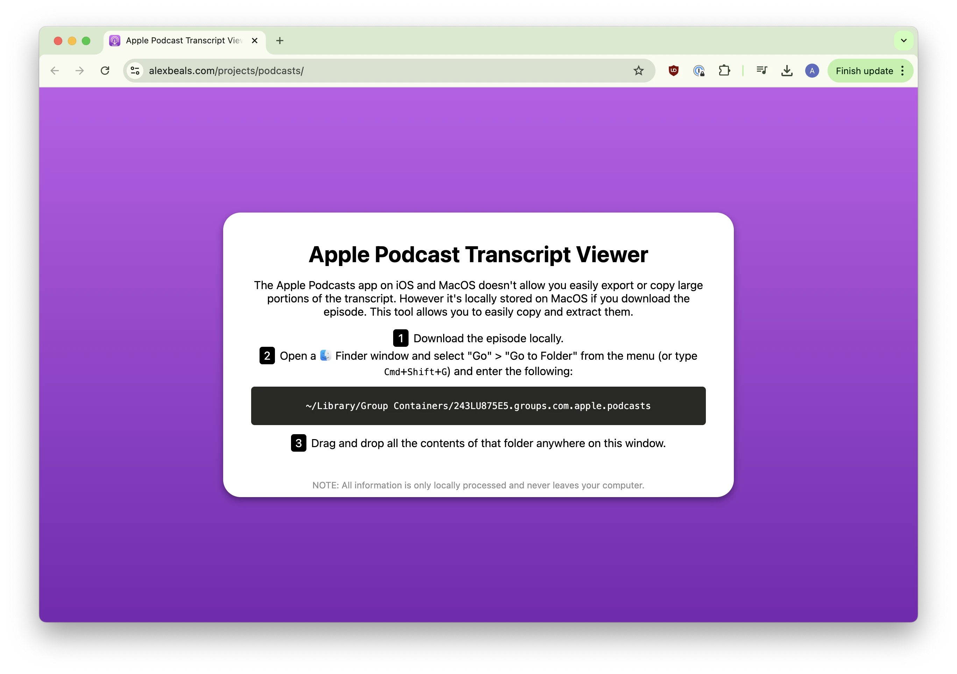Show the Downloads panel
Screen dimensions: 957x674
(787, 71)
